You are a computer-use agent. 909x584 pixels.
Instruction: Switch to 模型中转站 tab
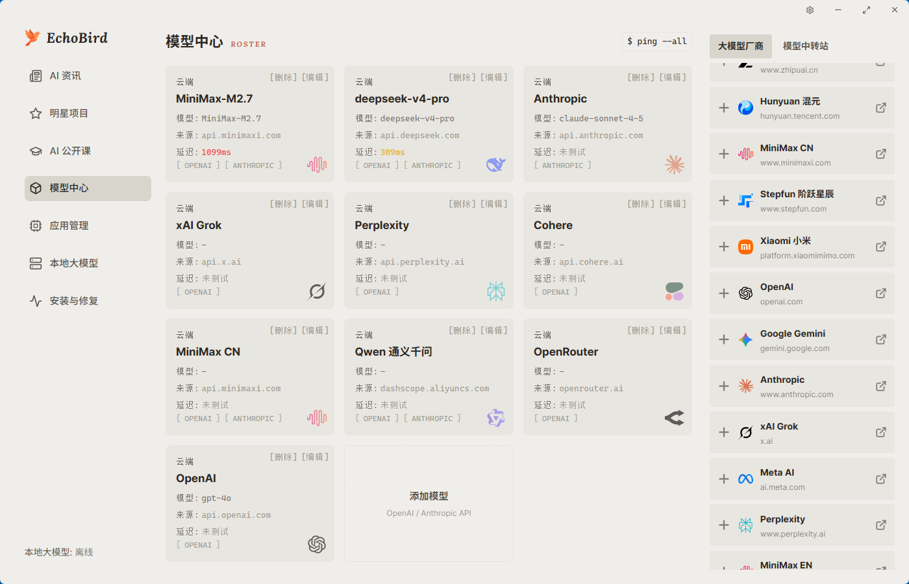pos(806,46)
